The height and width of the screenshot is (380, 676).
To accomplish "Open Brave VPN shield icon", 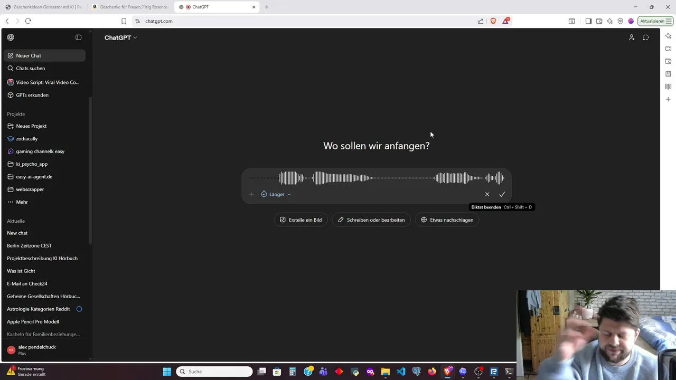I will tap(620, 21).
